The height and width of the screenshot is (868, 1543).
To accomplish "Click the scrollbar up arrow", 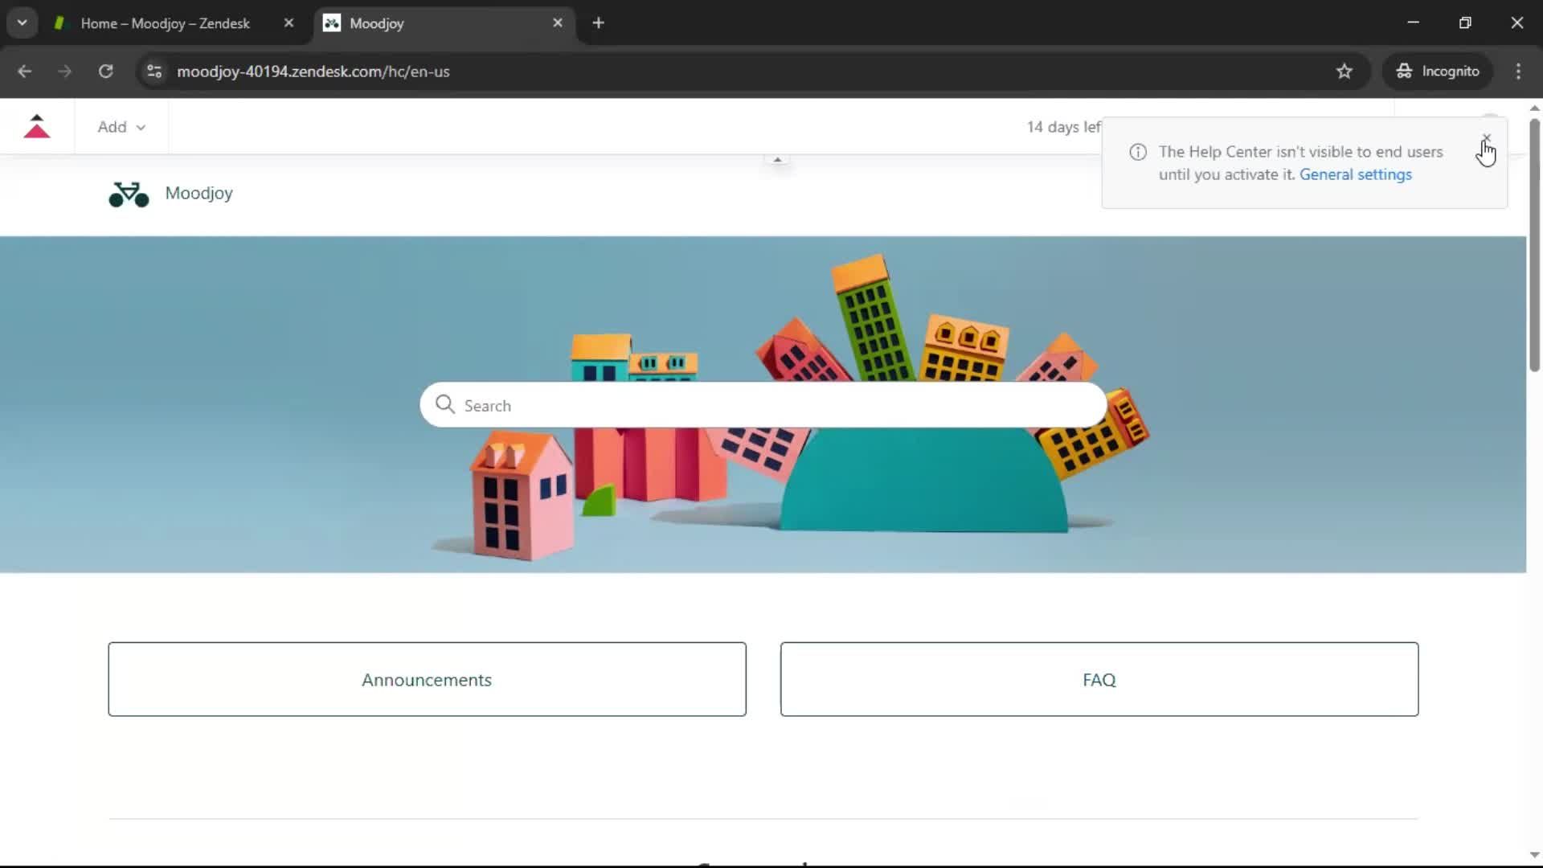I will click(1534, 108).
